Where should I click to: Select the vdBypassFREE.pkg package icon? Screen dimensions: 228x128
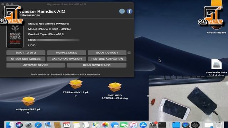28,101
